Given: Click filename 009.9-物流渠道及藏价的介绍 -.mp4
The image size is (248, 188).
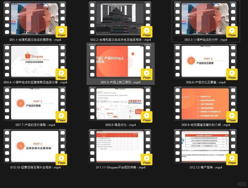Looking at the screenshot, I should (206, 125).
